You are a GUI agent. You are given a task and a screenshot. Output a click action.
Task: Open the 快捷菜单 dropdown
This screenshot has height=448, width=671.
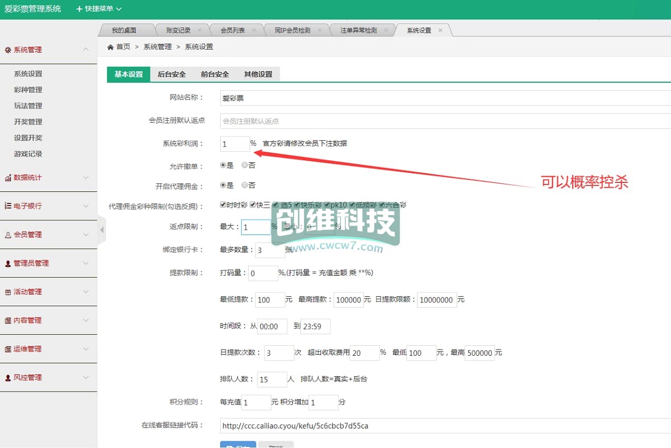point(99,9)
